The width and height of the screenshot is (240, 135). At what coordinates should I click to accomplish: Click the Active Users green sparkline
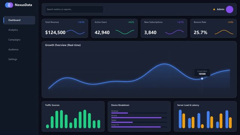pyautogui.click(x=125, y=32)
